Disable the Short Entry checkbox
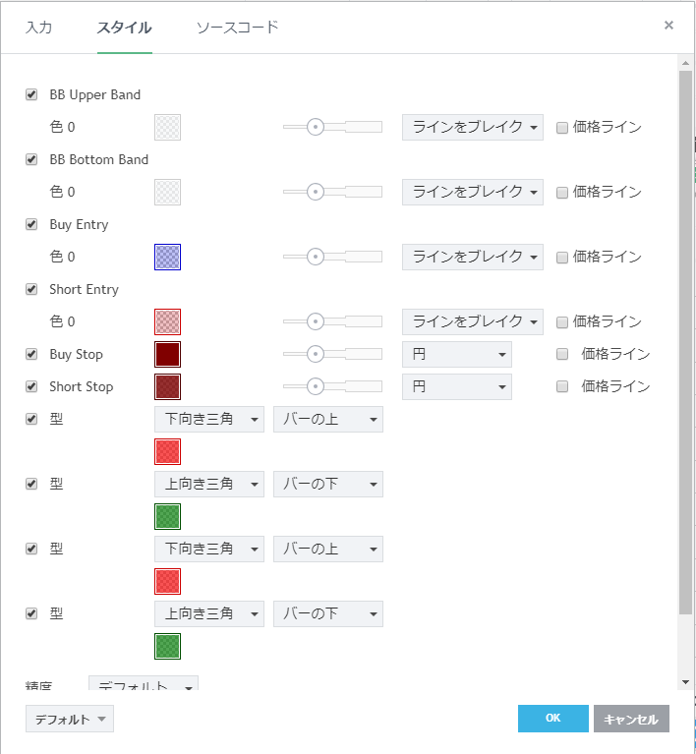Image resolution: width=696 pixels, height=754 pixels. [x=31, y=289]
